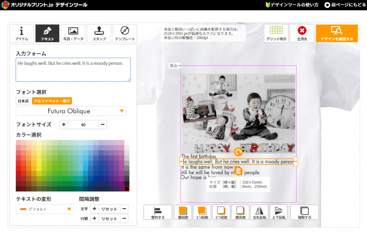
Task: Click the orange rotate handle on text
Action: pyautogui.click(x=238, y=152)
